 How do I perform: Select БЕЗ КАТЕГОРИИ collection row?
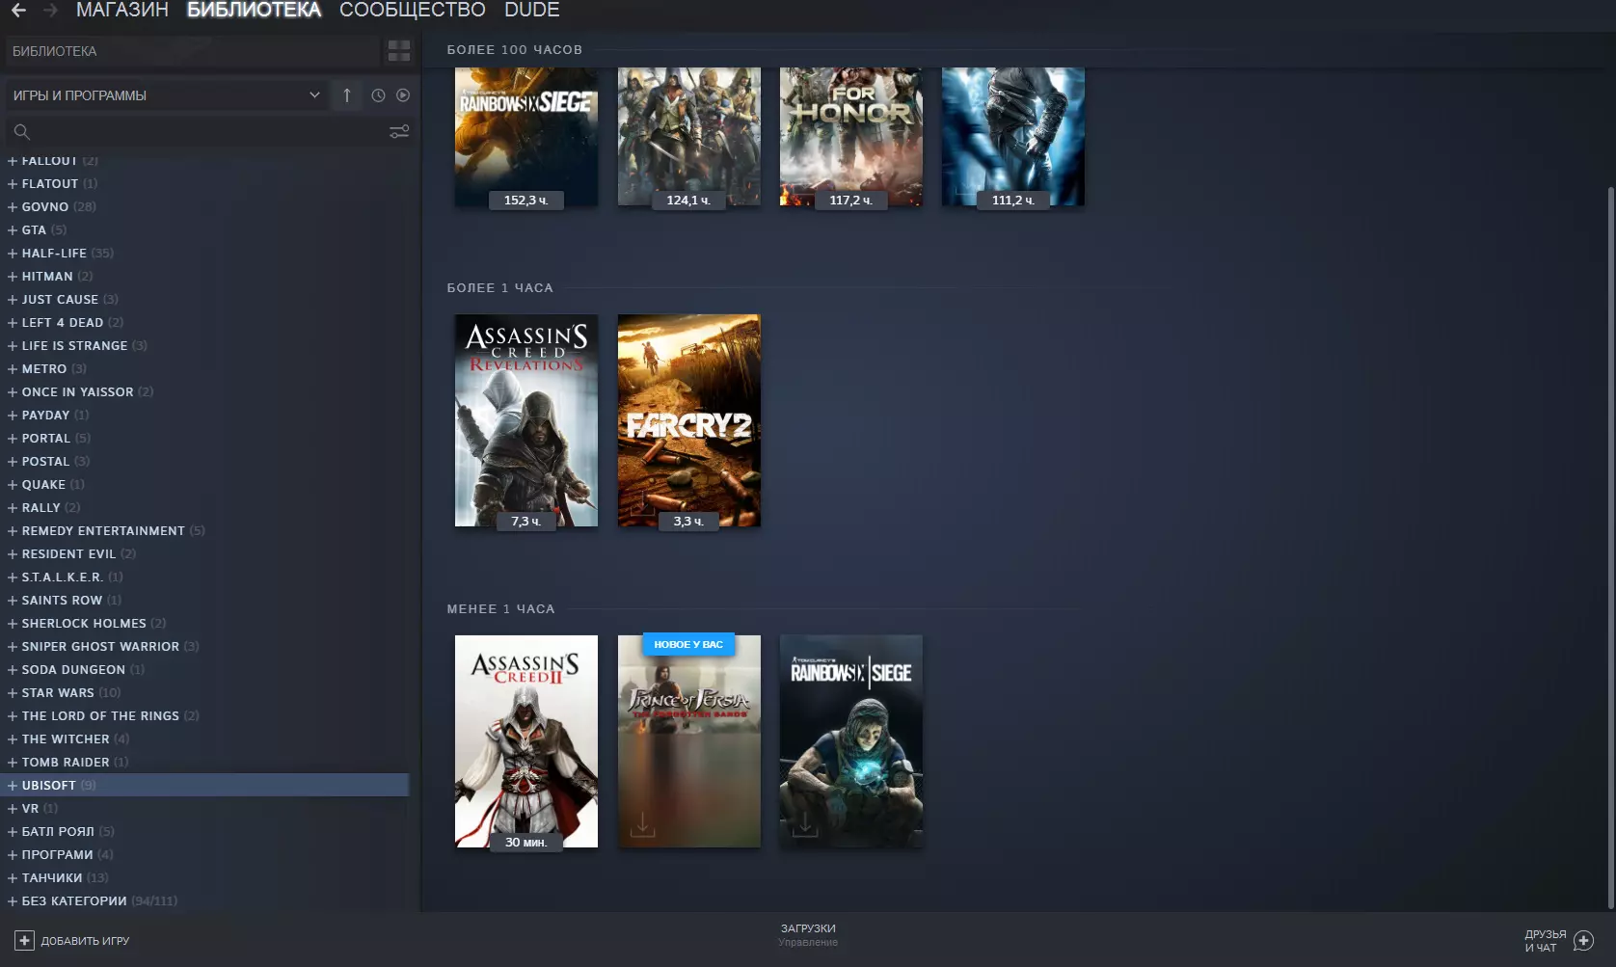[204, 900]
